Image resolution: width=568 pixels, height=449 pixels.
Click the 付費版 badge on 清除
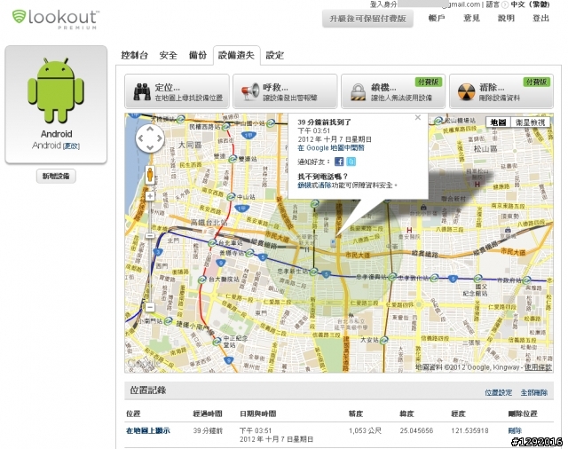[536, 83]
